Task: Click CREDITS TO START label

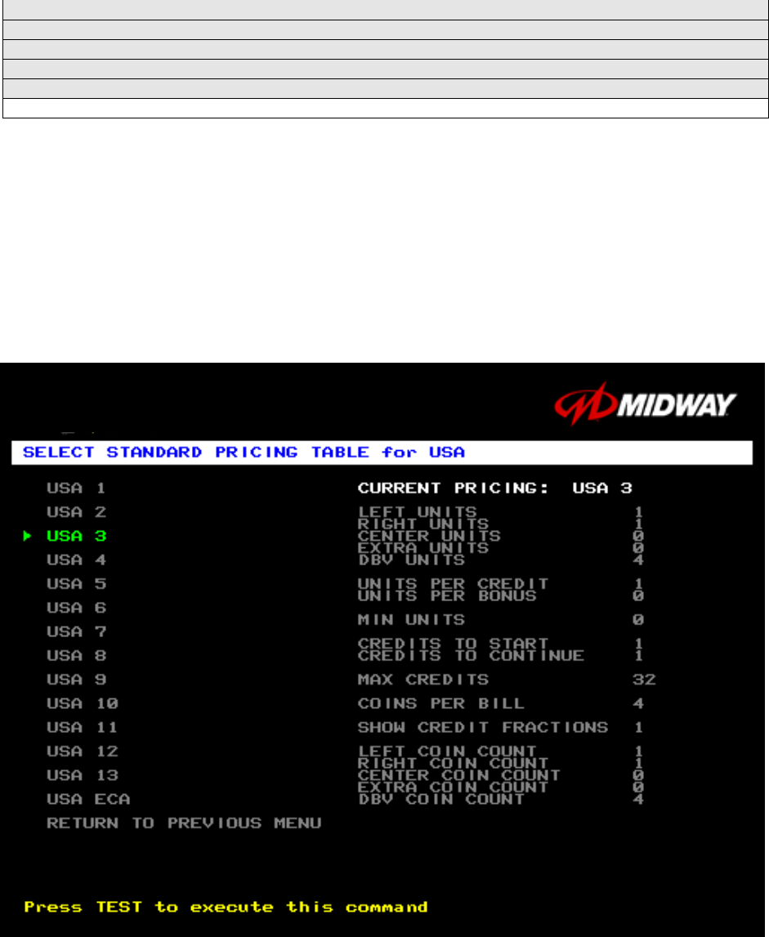Action: pyautogui.click(x=454, y=644)
